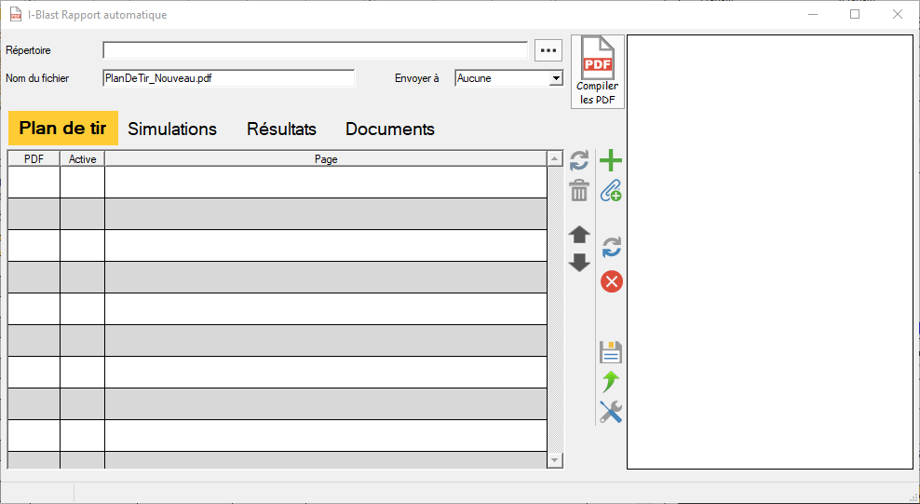
Task: Move item down with the down arrow
Action: (579, 263)
